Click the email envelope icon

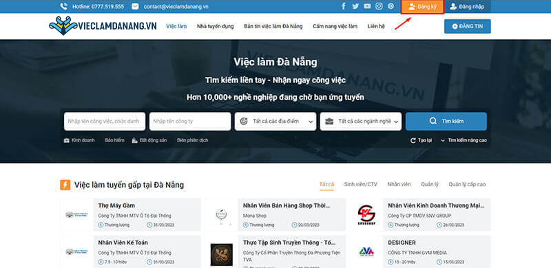click(x=135, y=6)
